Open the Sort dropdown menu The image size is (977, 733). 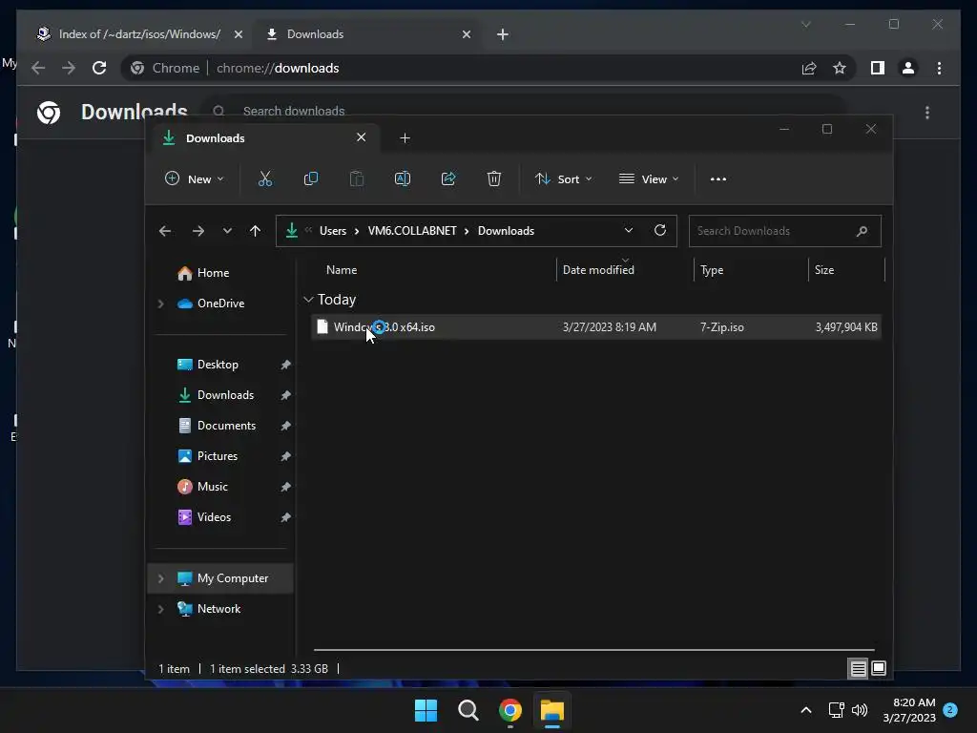(563, 178)
